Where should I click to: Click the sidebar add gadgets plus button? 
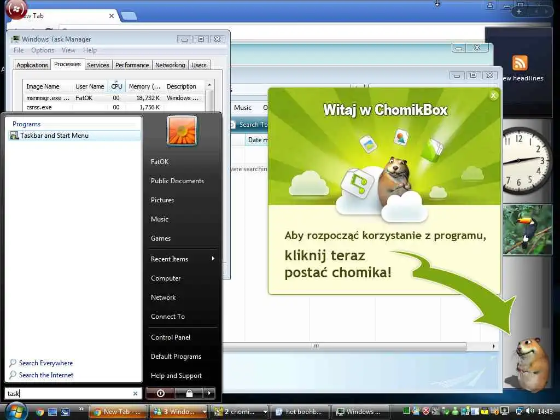point(519,11)
